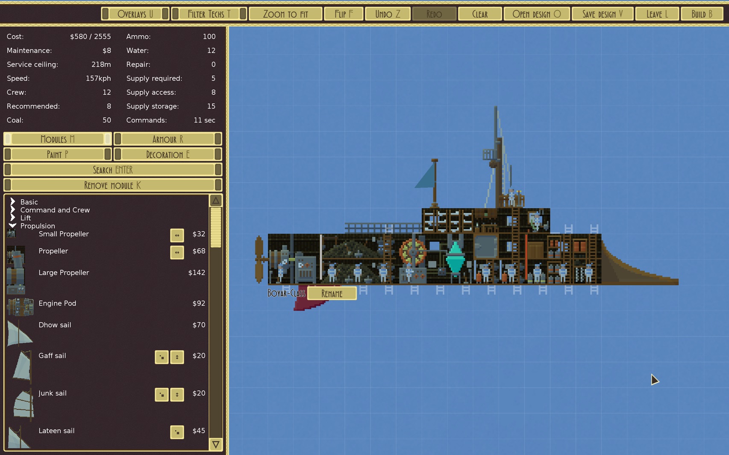Click the module list scrollbar thumb

[216, 227]
